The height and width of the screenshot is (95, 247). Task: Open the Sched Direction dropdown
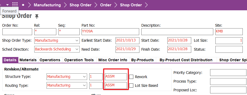[57, 49]
